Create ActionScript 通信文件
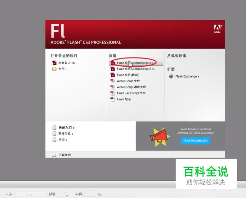Screen dimensions: 246x198 click(131, 87)
